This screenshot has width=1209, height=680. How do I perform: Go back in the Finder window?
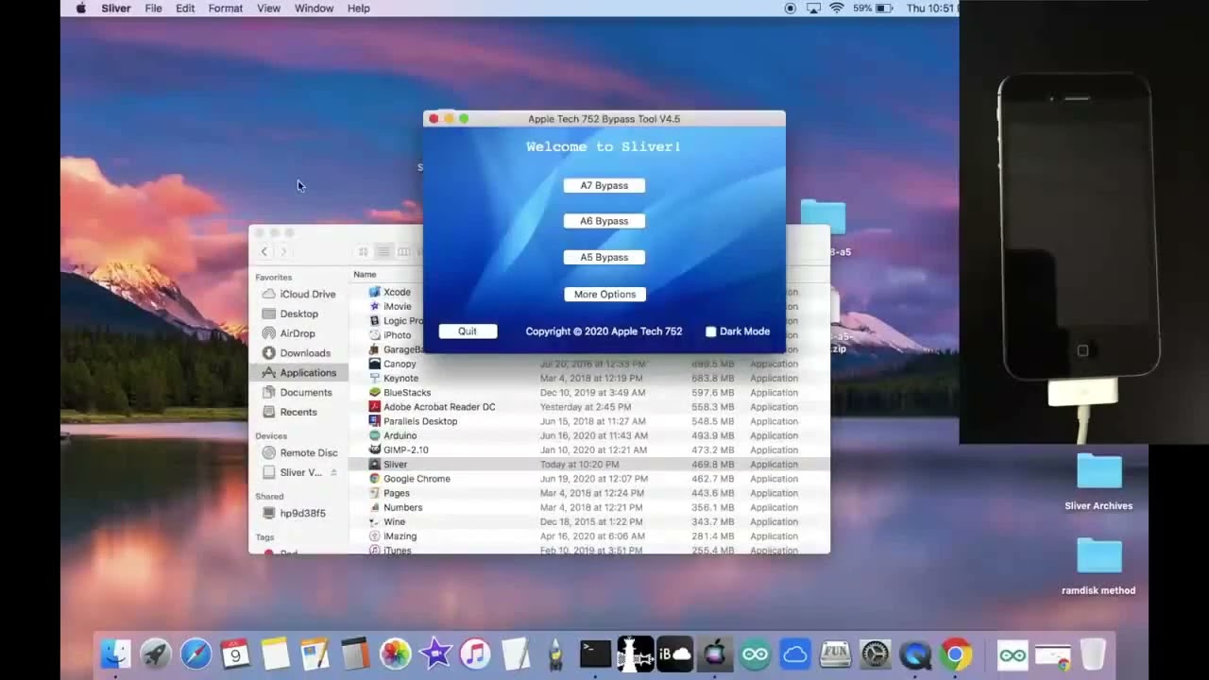tap(264, 252)
